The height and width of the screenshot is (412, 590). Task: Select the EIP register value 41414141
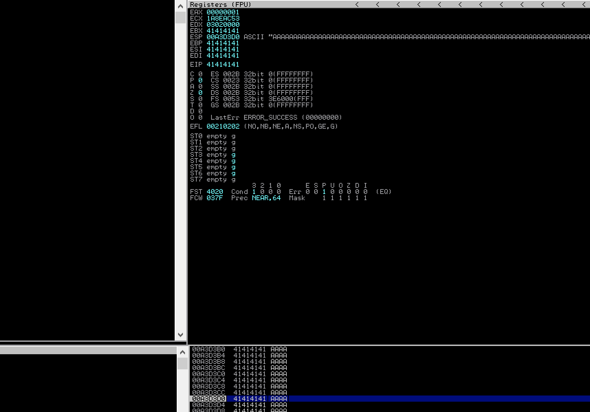coord(223,65)
